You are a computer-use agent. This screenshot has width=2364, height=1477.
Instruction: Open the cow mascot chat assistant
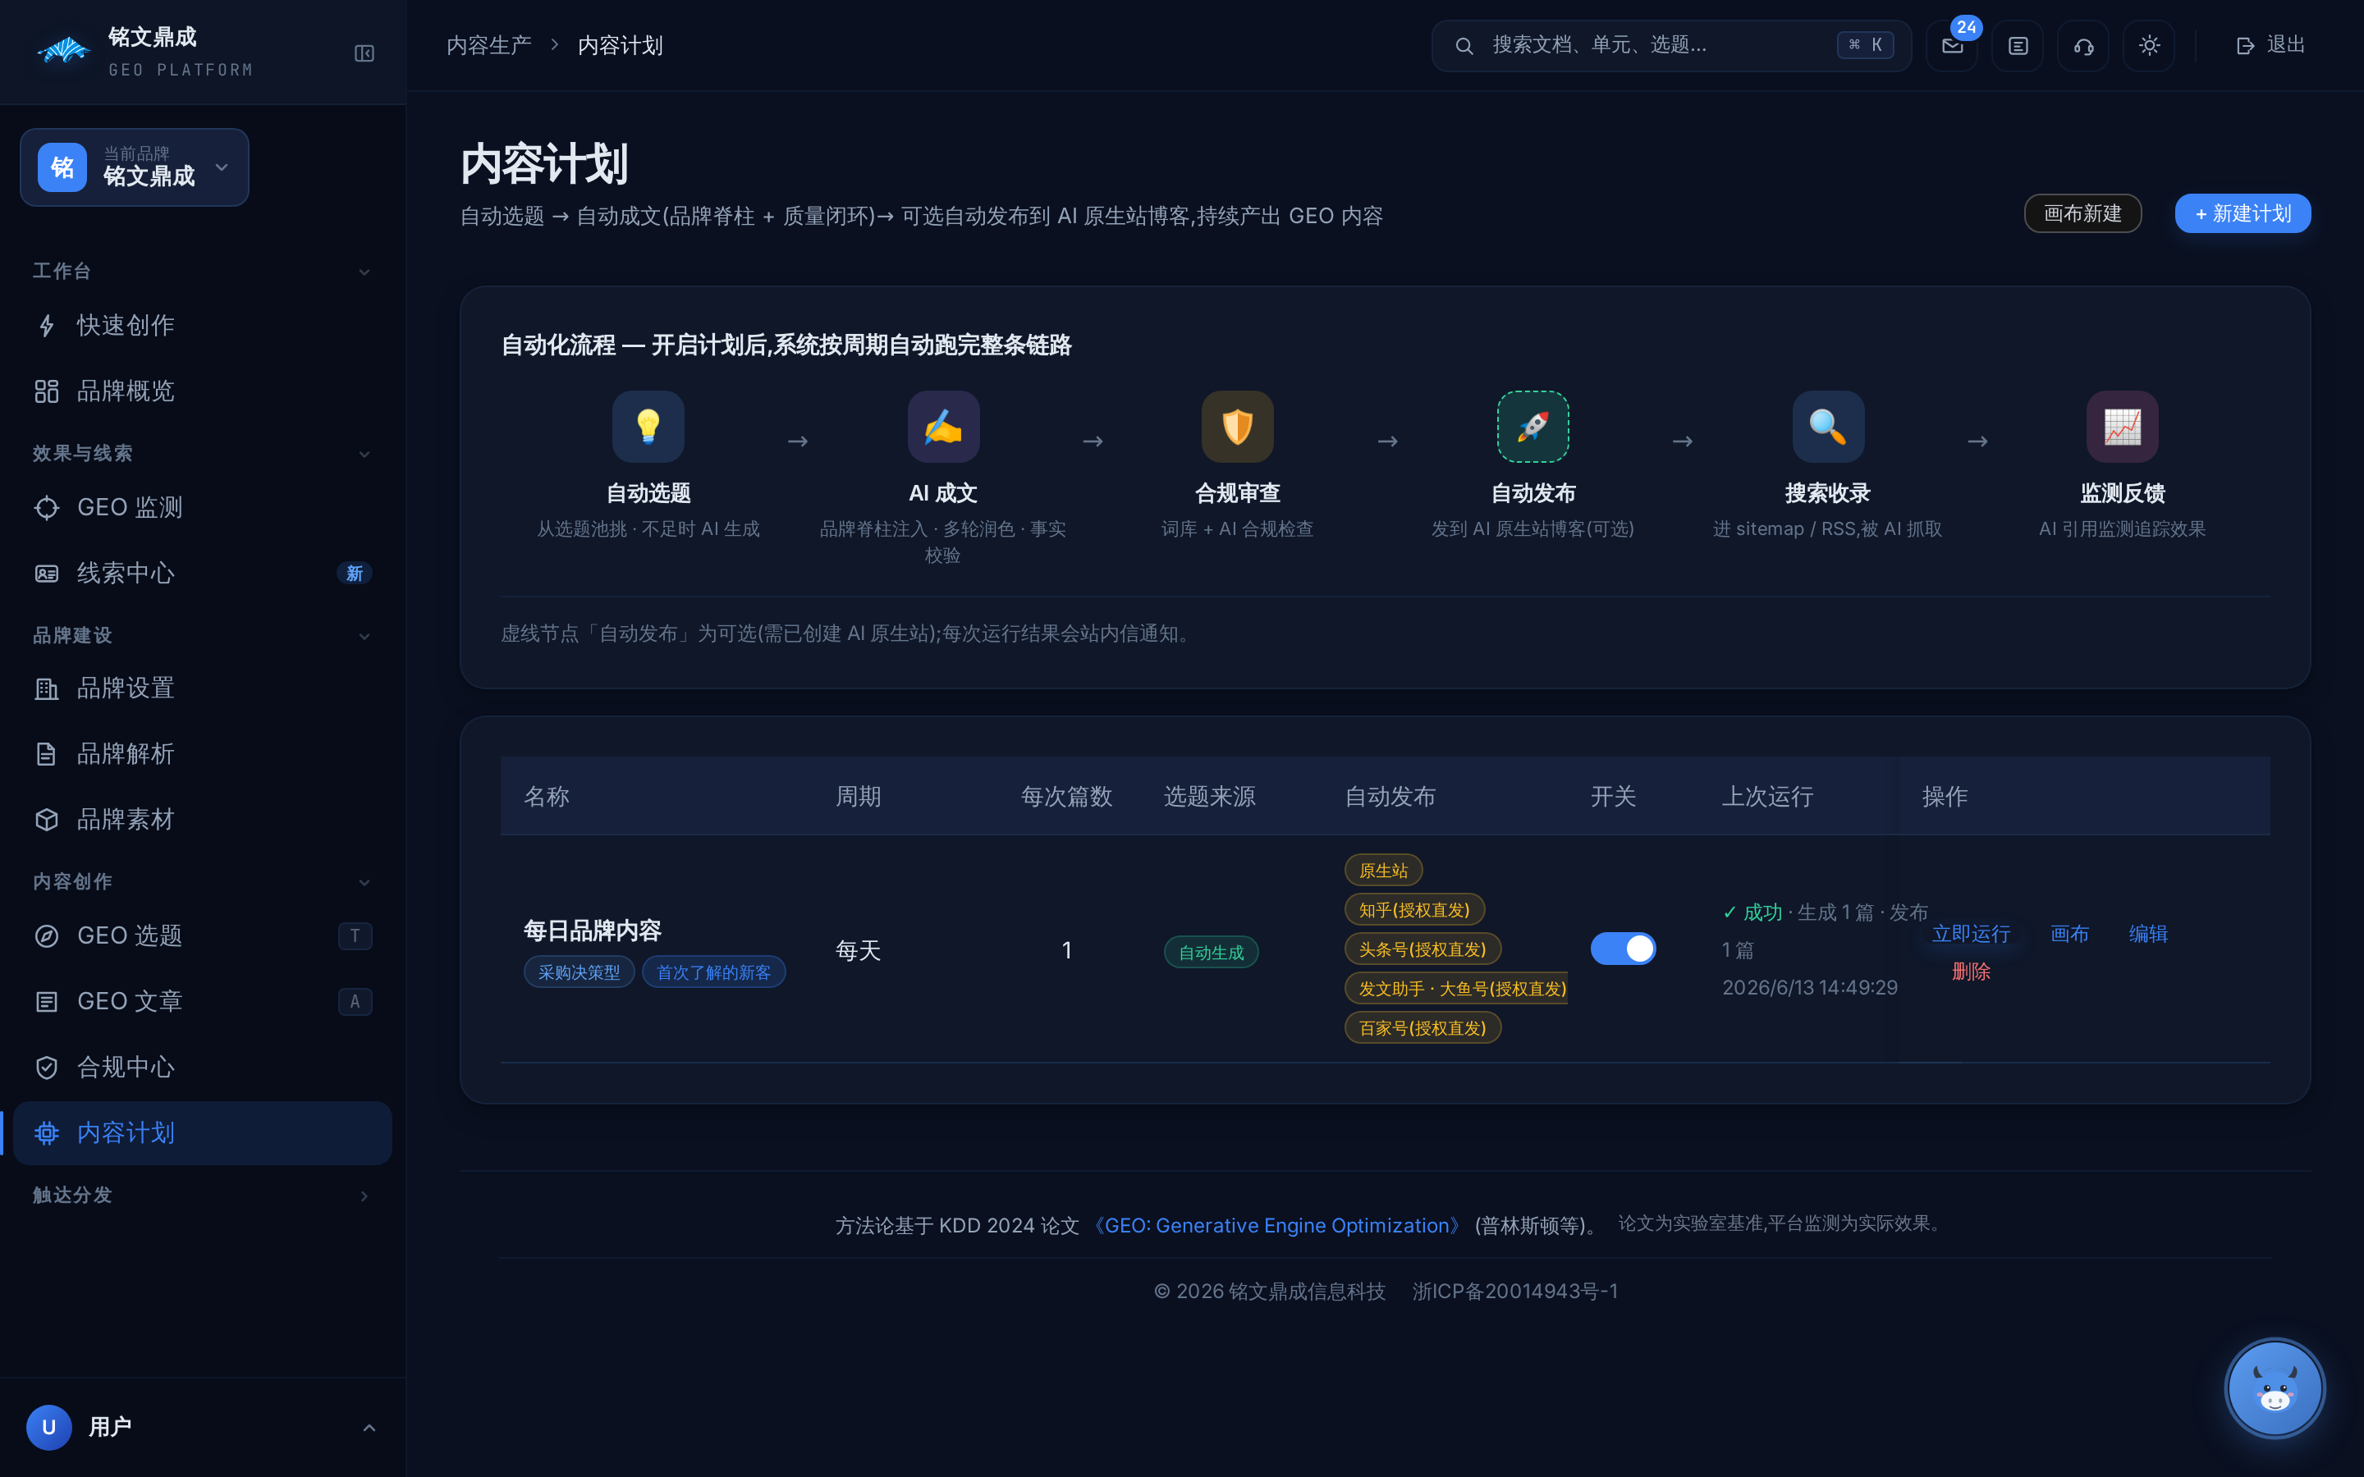pos(2275,1387)
